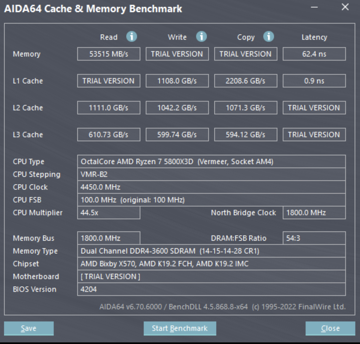Click the L1 Cache Read TRIAL VERSION field
The height and width of the screenshot is (344, 360).
pos(108,81)
